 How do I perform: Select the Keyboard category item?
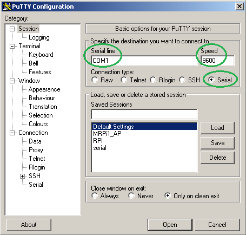(41, 55)
